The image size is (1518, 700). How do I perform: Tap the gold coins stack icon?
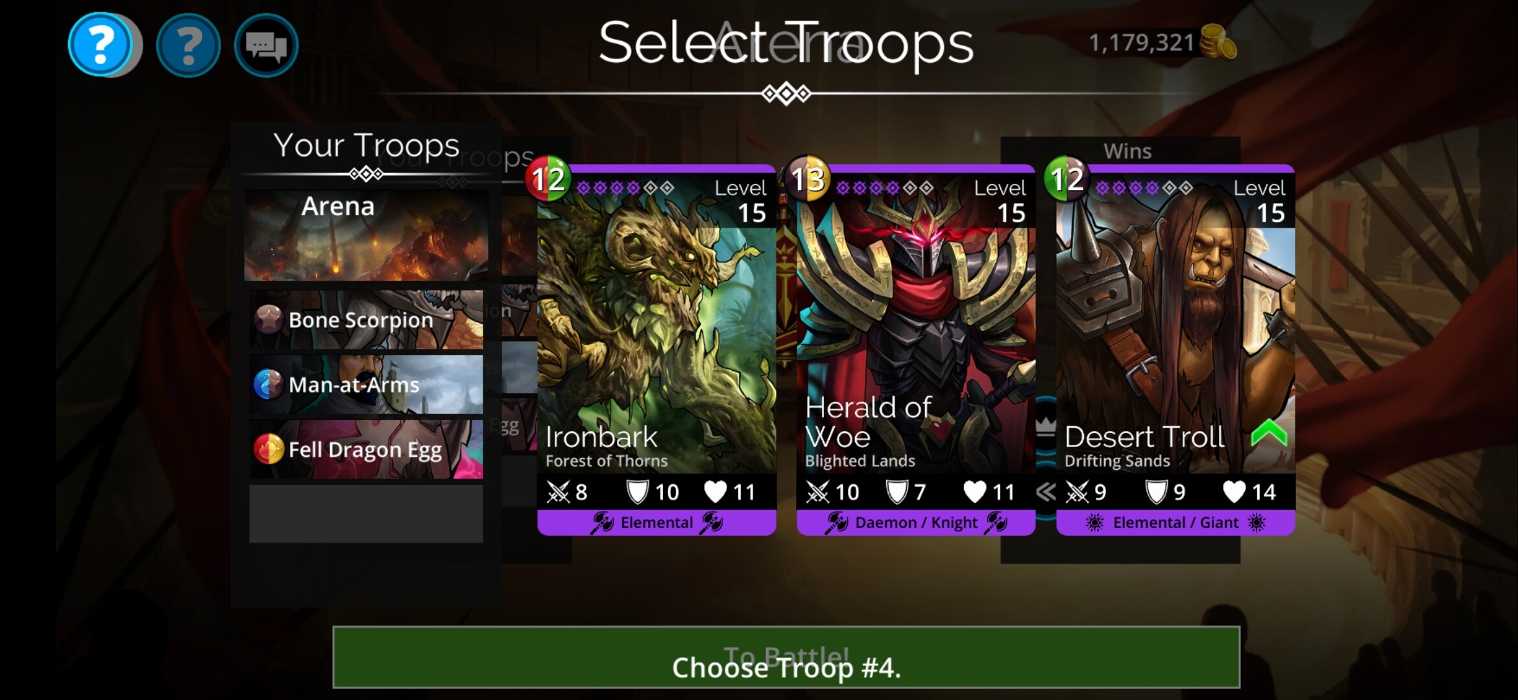coord(1218,43)
